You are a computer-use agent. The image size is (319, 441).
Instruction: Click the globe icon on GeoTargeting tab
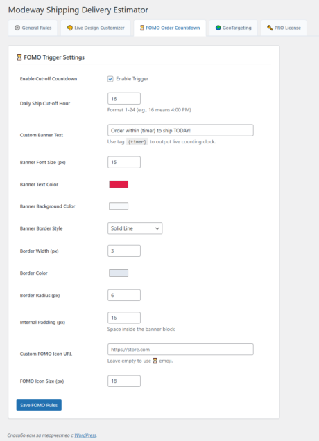coord(218,28)
